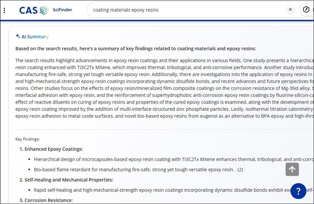314x204 pixels.
Task: Select Self-Healing and Mechanical Properties heading
Action: click(69, 180)
